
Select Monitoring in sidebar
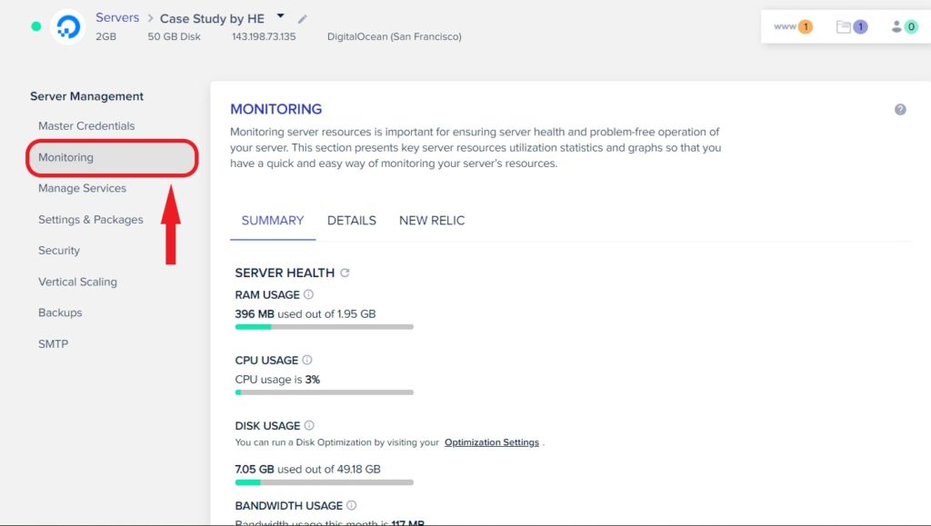pyautogui.click(x=112, y=158)
